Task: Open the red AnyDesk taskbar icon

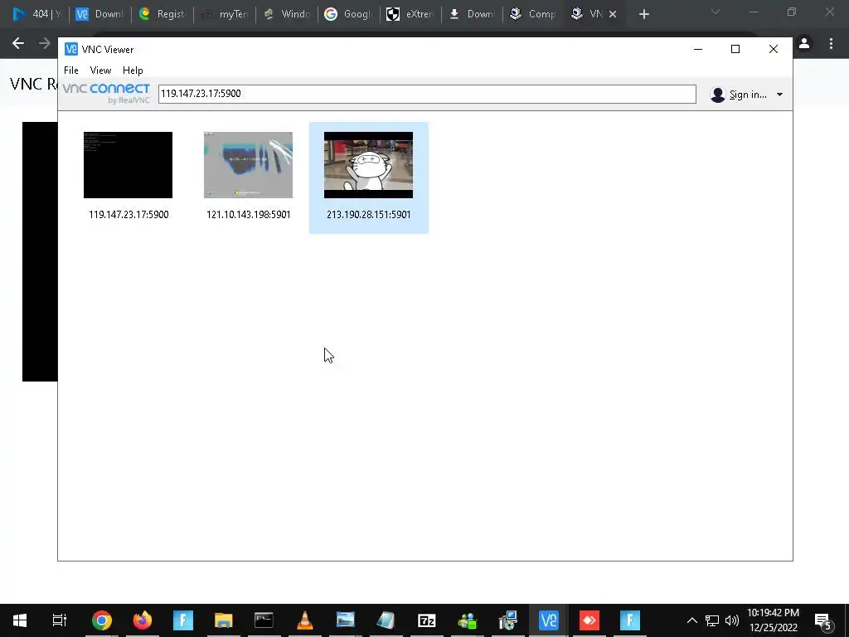Action: tap(589, 620)
